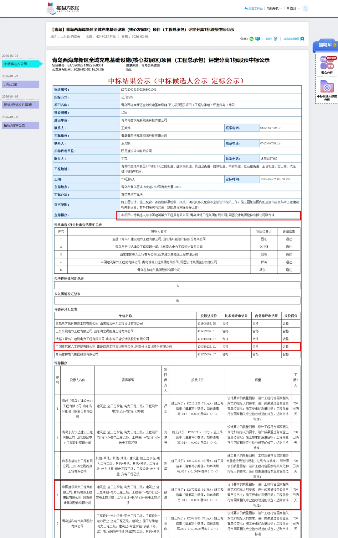
Task: Expand the 功能导航 dropdown menu
Action: 274,8
